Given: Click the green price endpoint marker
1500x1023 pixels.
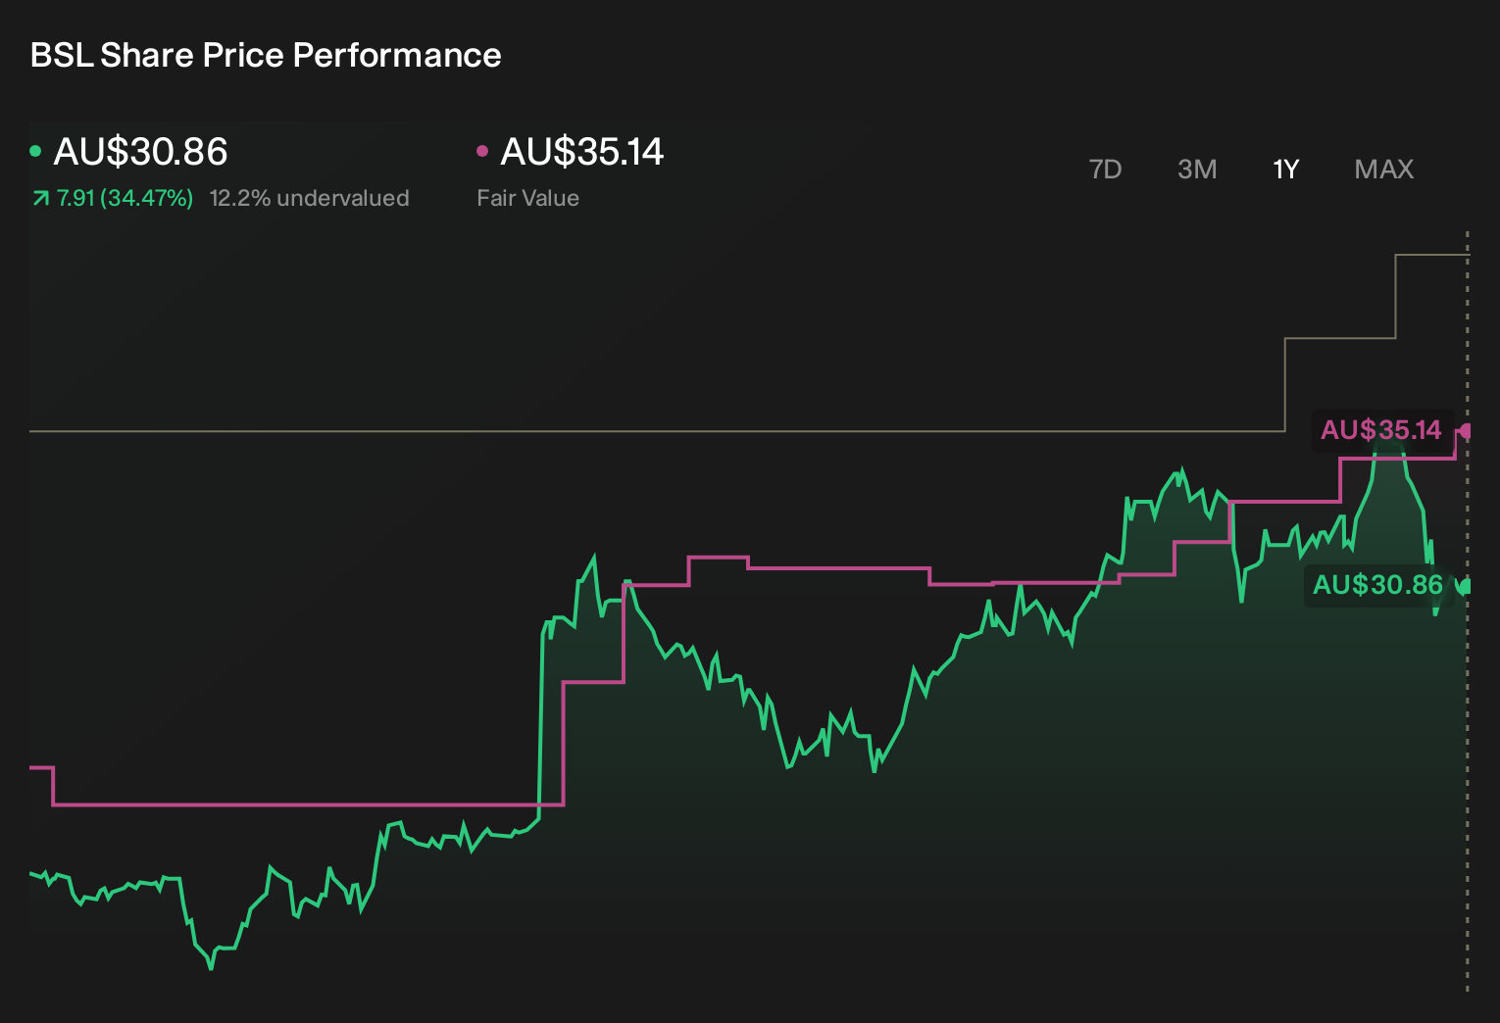Looking at the screenshot, I should (1466, 586).
